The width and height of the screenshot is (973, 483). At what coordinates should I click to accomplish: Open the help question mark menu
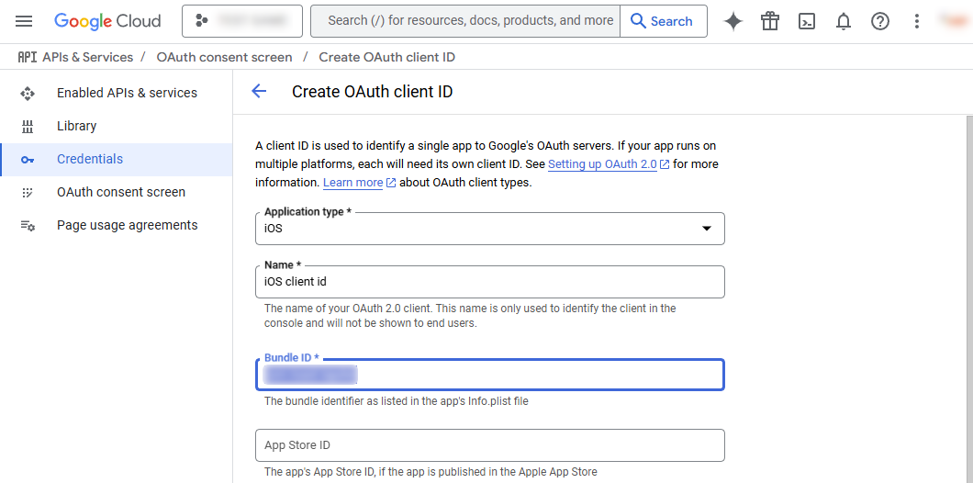tap(880, 21)
